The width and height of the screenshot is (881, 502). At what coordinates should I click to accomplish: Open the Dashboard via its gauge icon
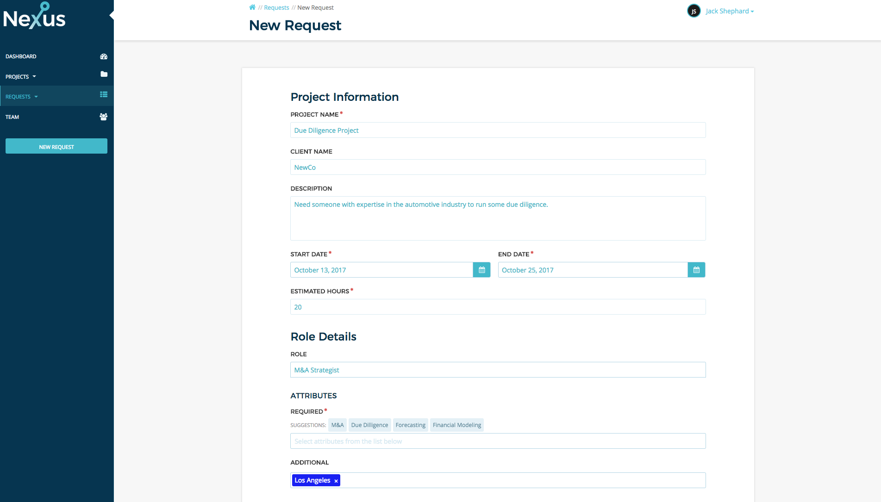104,56
